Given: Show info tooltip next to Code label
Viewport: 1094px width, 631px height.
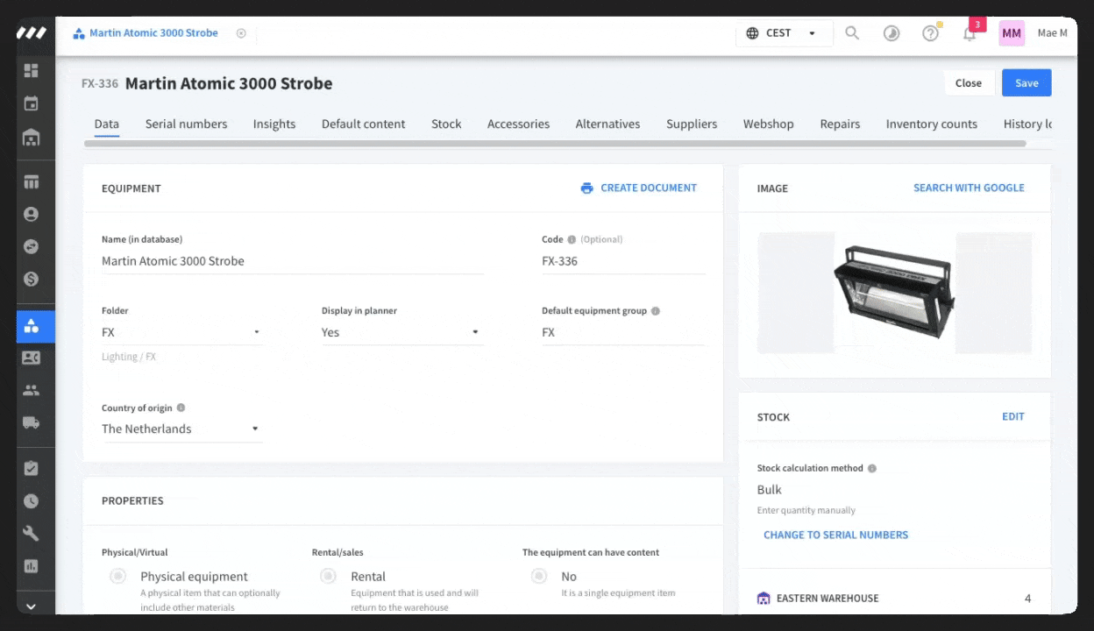Looking at the screenshot, I should [x=572, y=239].
